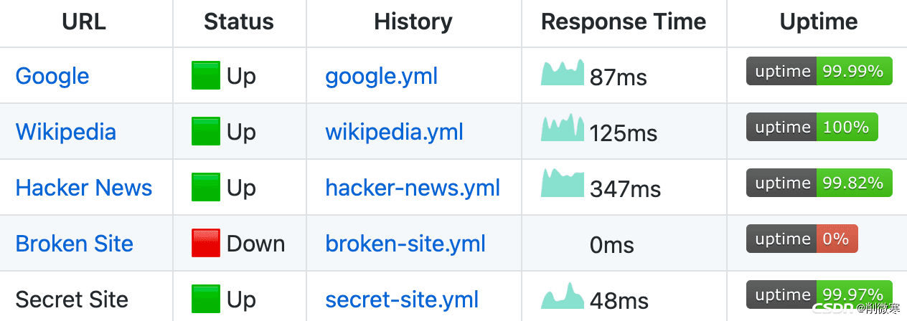Open Google response time graph

click(563, 72)
